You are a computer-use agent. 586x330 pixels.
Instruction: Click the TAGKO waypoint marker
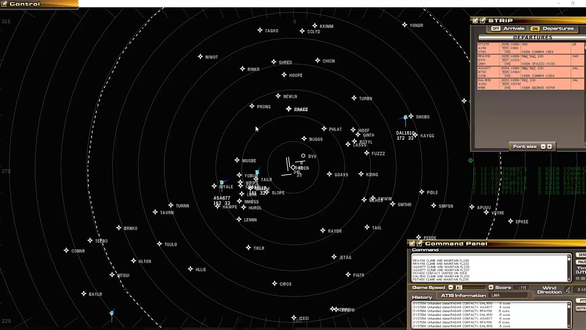tap(260, 30)
